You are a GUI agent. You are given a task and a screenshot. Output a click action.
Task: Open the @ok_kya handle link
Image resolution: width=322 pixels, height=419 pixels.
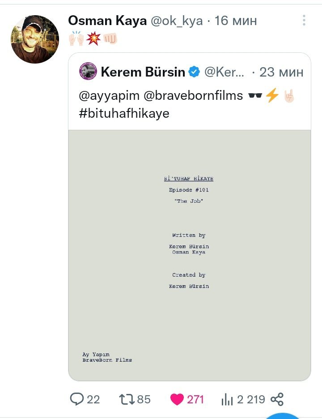pyautogui.click(x=176, y=21)
